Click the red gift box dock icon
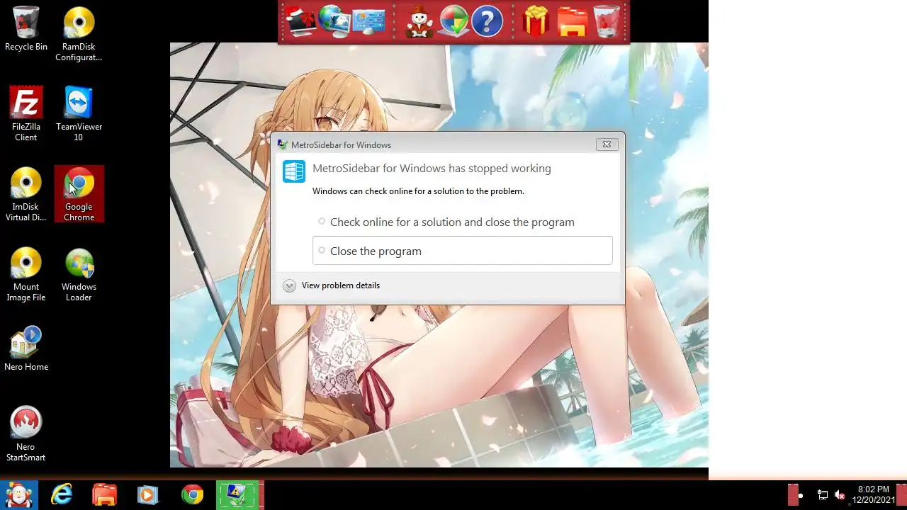 click(537, 22)
